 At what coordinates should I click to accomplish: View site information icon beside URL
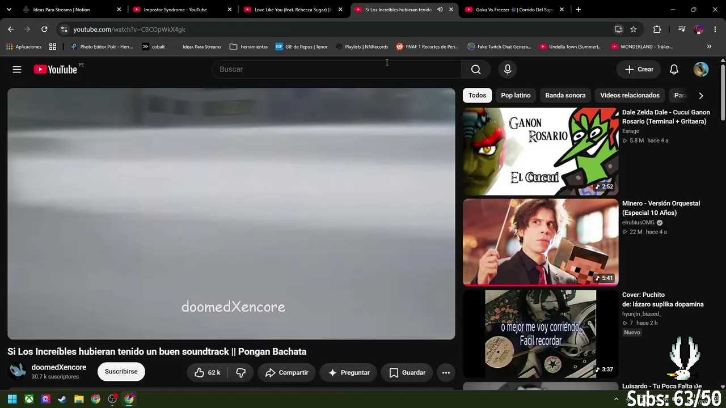pyautogui.click(x=64, y=29)
